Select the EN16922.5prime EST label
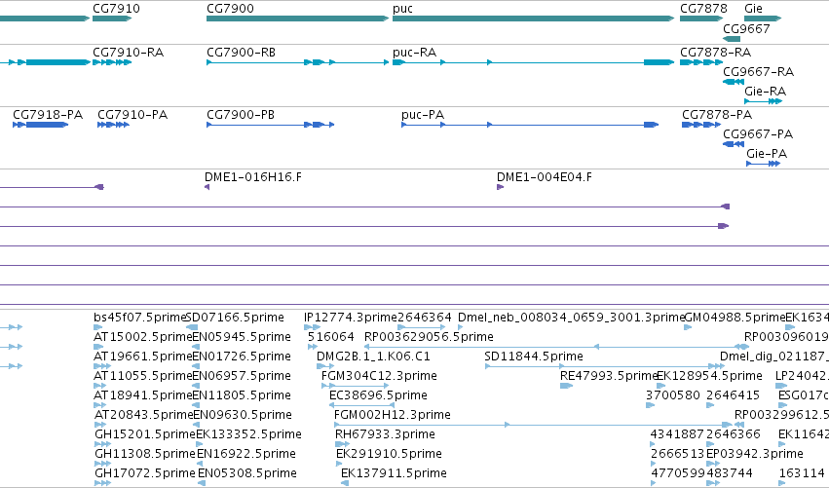This screenshot has width=829, height=488. point(246,454)
